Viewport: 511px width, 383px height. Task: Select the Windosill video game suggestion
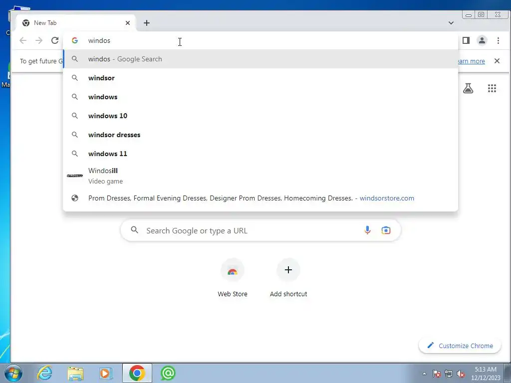point(260,176)
